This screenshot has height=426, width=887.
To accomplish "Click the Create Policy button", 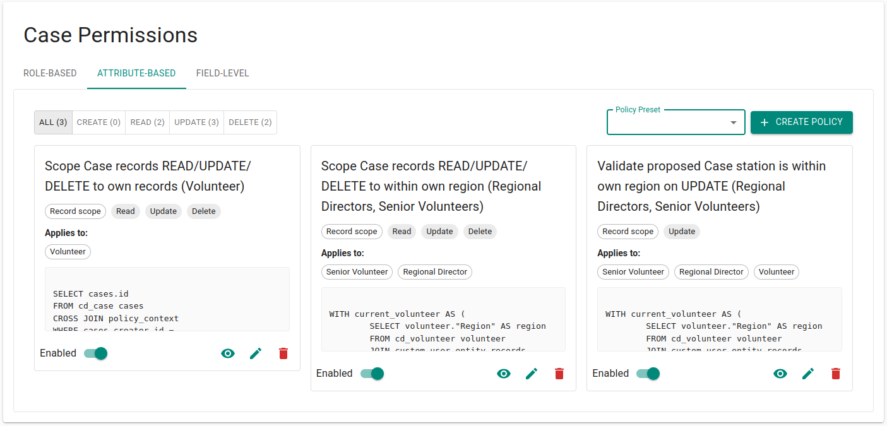I will (x=802, y=122).
